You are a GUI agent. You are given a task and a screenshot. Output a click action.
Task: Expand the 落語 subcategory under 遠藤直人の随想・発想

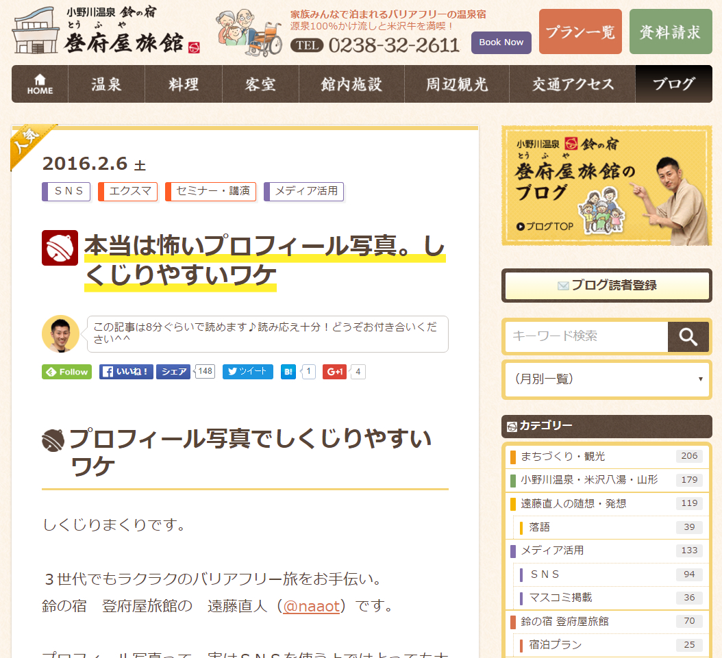pos(606,527)
